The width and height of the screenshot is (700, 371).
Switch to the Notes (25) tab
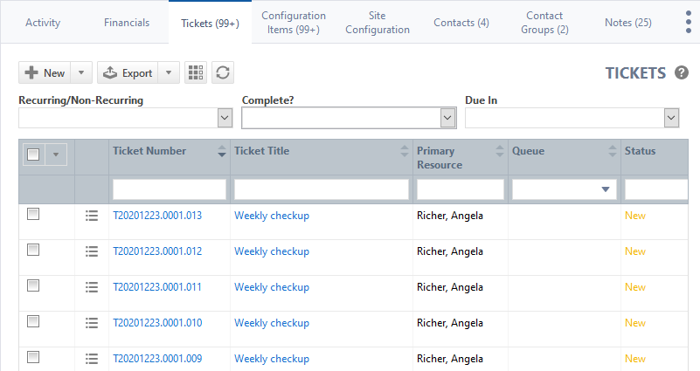click(627, 23)
